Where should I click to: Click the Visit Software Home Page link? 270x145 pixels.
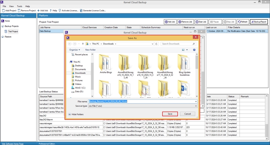(x=13, y=144)
